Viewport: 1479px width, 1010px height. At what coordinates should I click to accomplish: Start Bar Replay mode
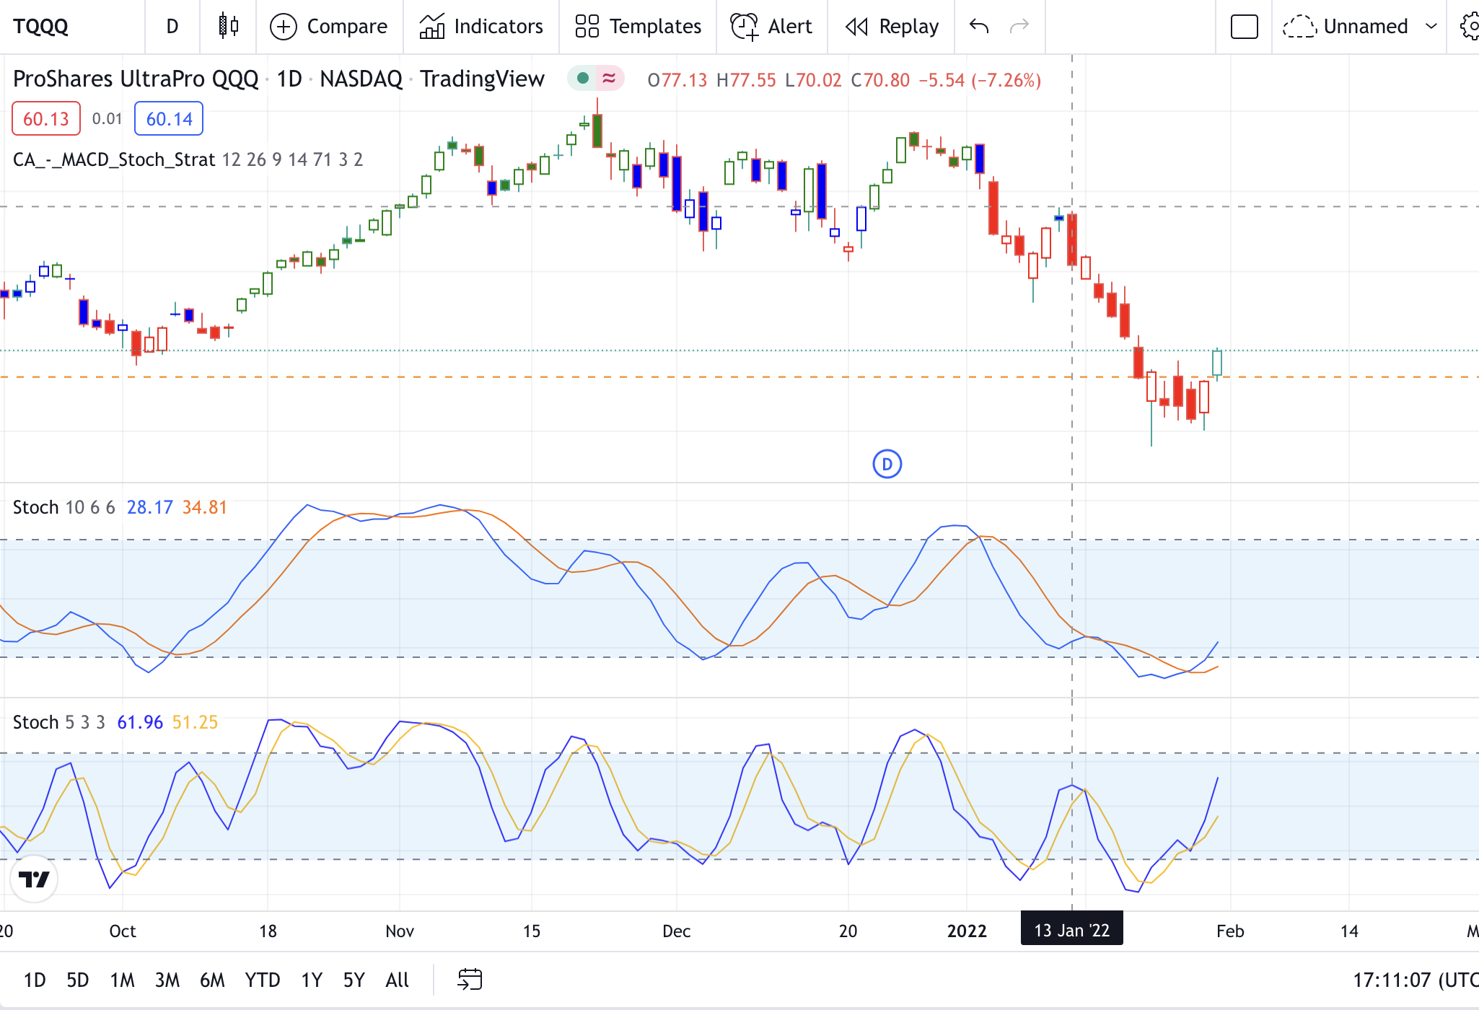coord(892,27)
